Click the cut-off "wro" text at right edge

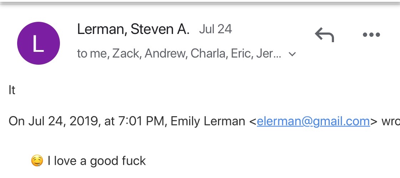390,121
